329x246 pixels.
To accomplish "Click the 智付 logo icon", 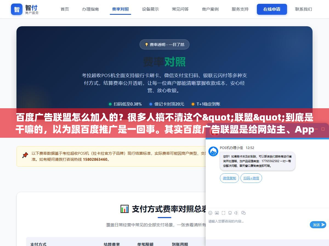I will pos(17,9).
